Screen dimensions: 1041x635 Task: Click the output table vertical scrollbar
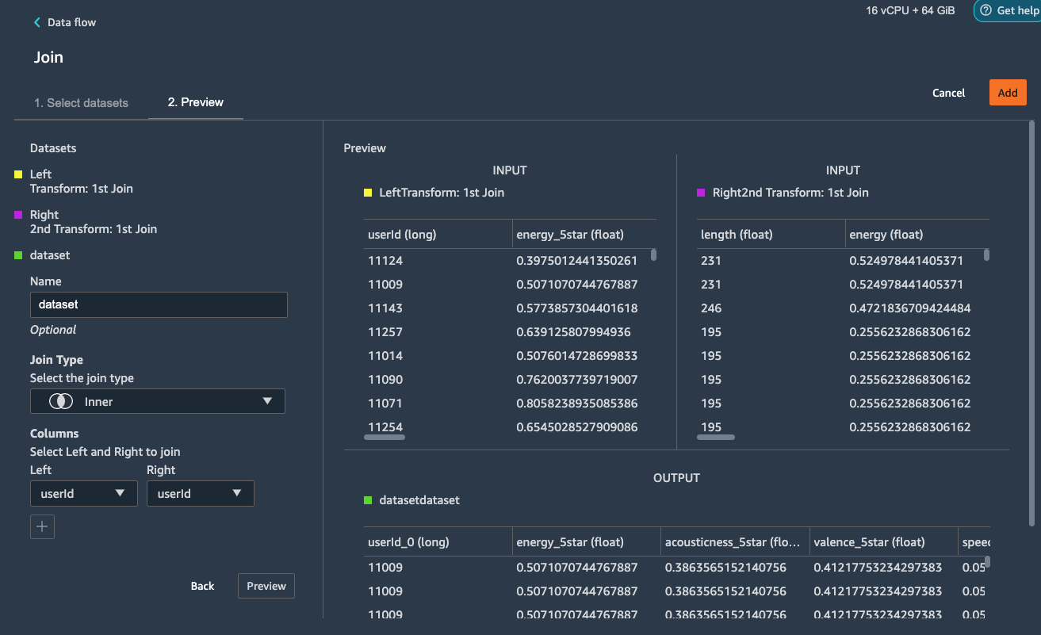point(986,562)
